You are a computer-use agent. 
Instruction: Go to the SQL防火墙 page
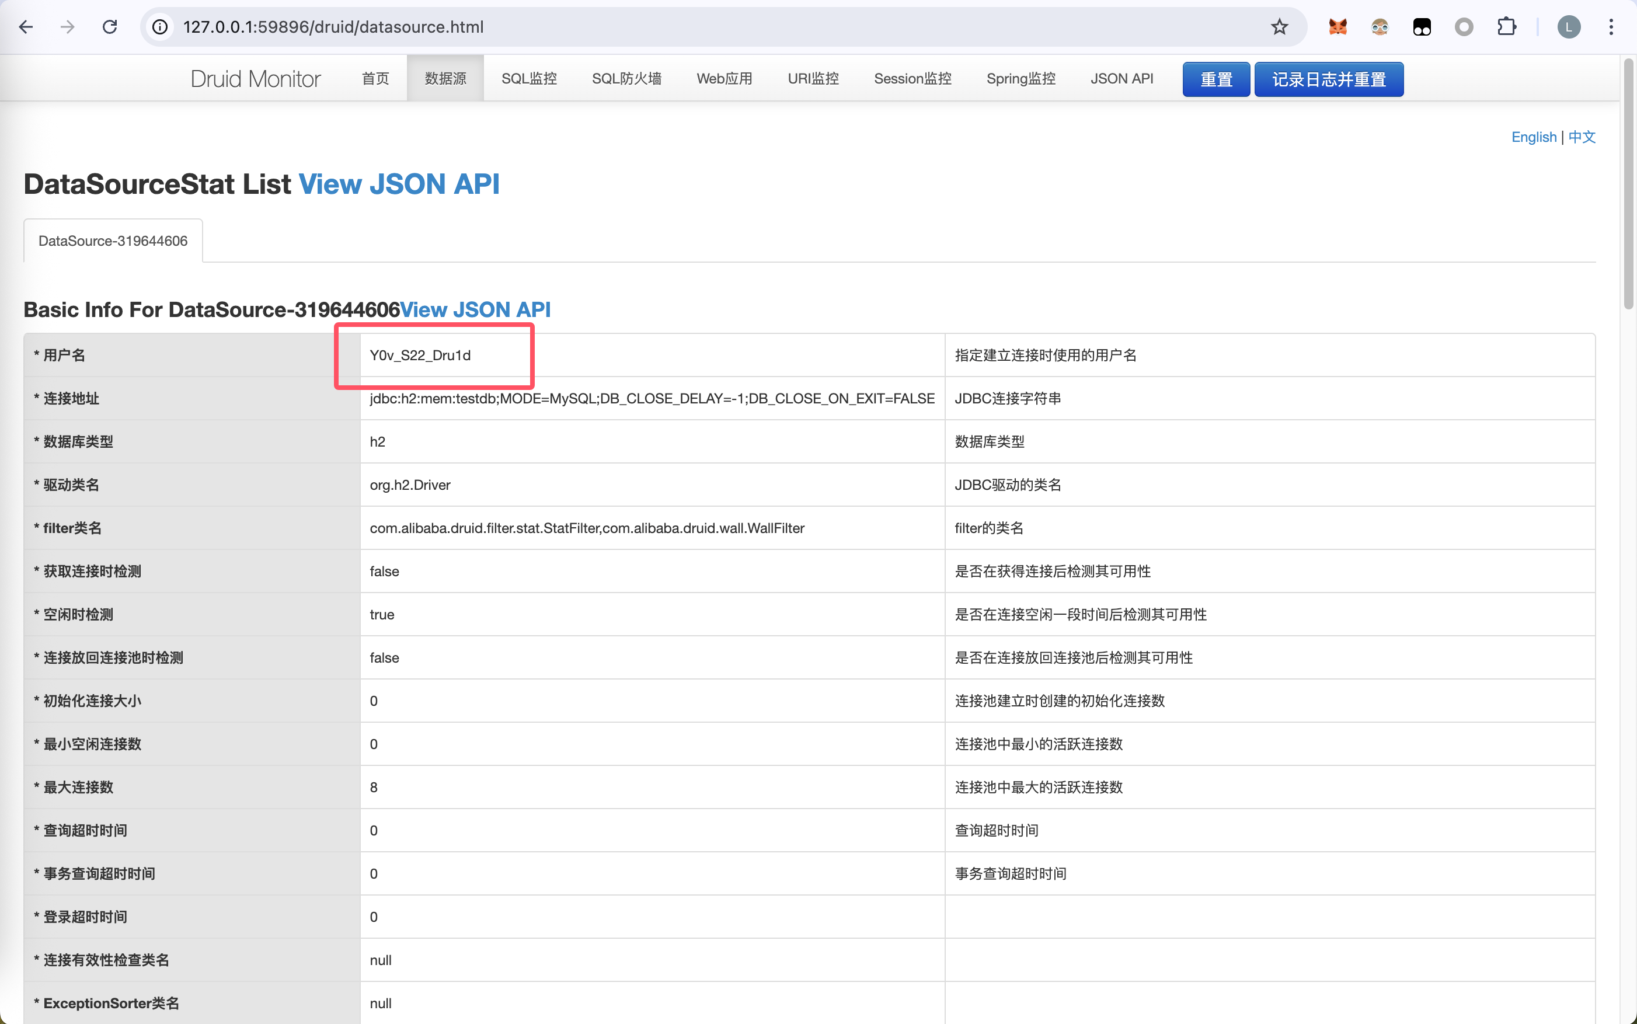626,79
